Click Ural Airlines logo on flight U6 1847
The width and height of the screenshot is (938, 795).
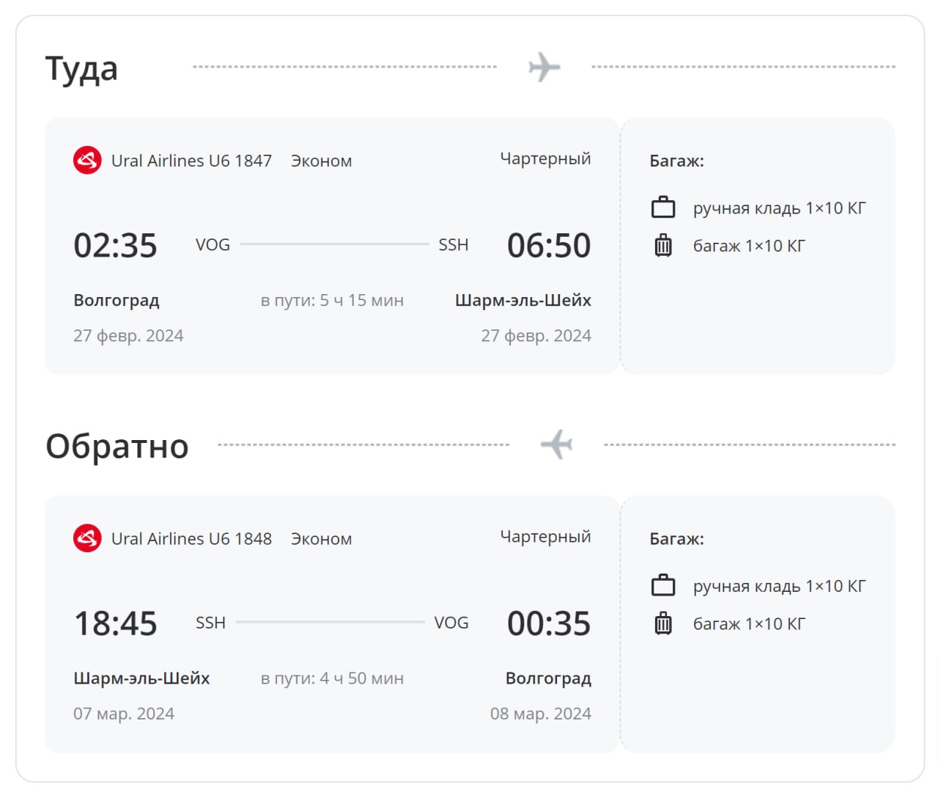[87, 161]
